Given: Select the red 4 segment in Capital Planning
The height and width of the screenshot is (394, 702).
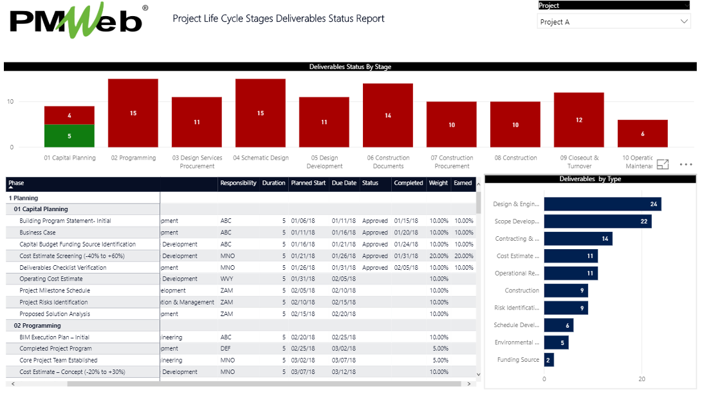Looking at the screenshot, I should tap(69, 115).
